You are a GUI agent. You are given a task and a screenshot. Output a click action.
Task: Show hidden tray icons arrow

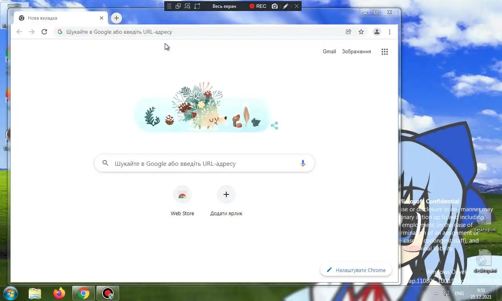coord(437,294)
